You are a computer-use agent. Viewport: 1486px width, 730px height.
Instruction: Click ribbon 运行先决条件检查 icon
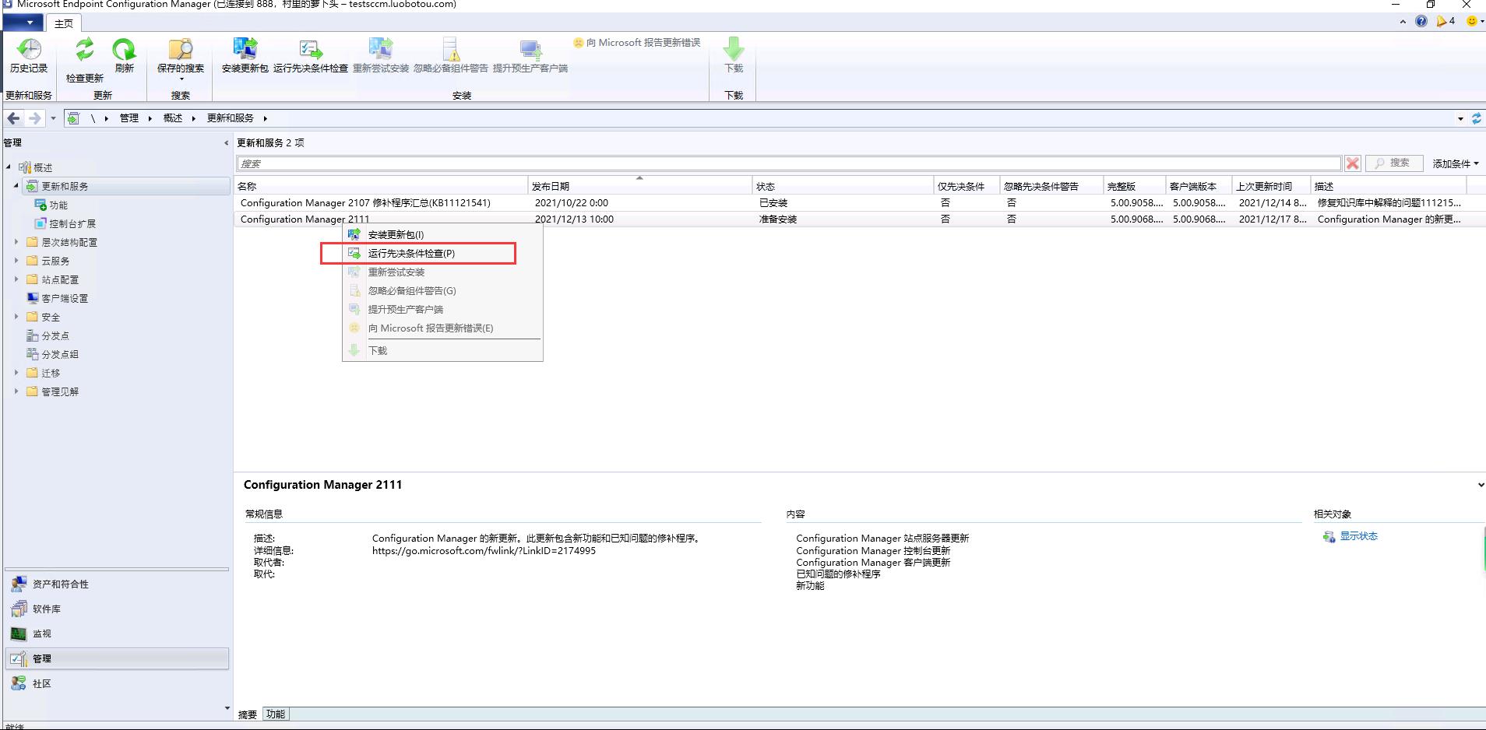pyautogui.click(x=311, y=55)
